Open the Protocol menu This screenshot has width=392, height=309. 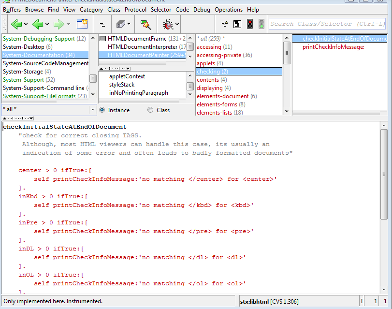(x=135, y=10)
